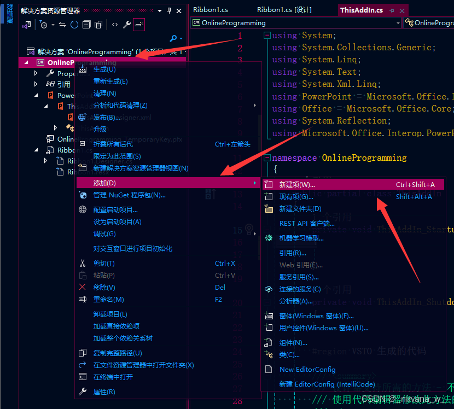Select 新建 EditorConfig (IntelliCode)

[x=327, y=384]
